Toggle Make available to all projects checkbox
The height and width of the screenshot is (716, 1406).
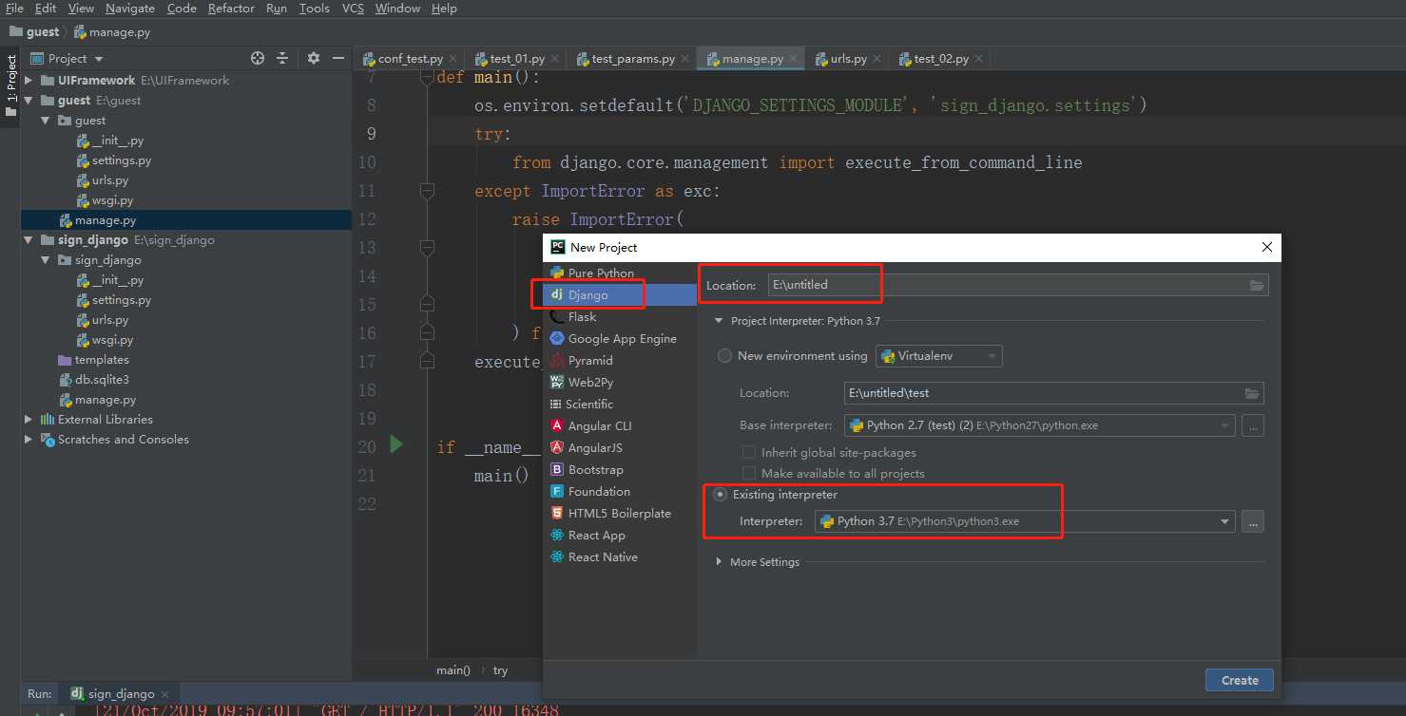(x=749, y=474)
